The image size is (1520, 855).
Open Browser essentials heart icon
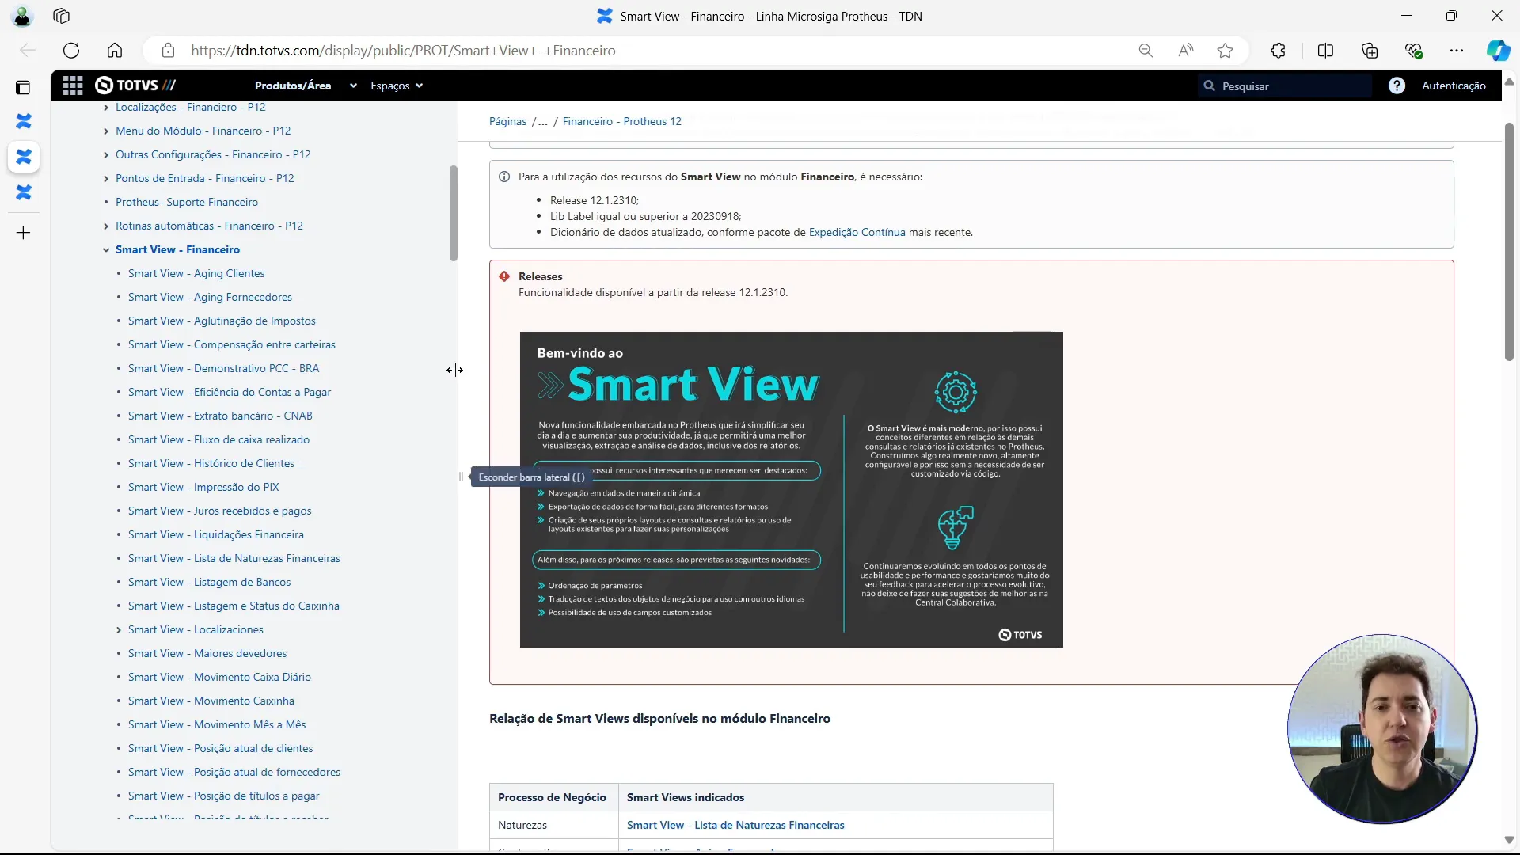pos(1413,51)
